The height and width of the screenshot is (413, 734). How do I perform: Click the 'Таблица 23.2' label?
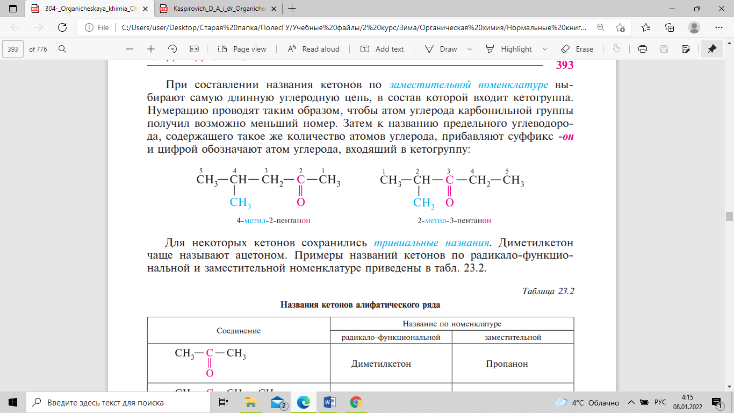point(548,291)
